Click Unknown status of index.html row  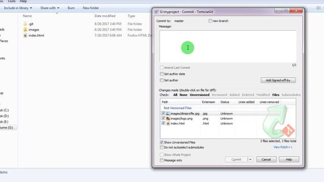226,123
